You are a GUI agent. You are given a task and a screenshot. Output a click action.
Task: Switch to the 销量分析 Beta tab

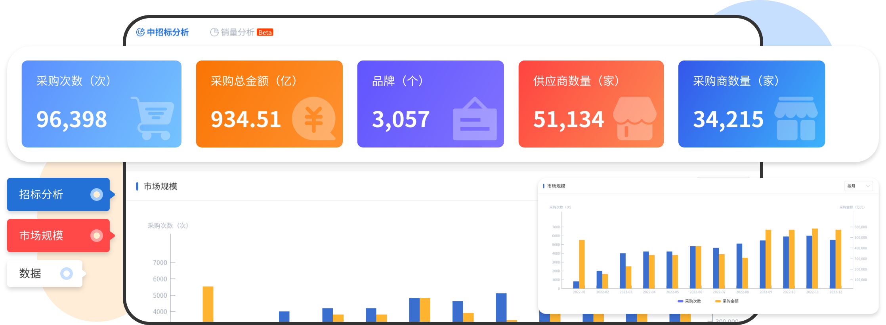241,32
